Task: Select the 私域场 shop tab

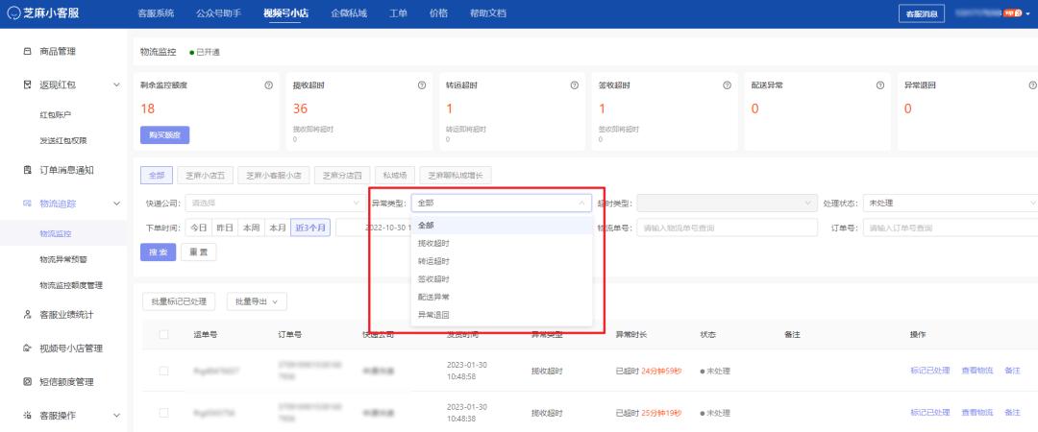Action: (x=395, y=176)
